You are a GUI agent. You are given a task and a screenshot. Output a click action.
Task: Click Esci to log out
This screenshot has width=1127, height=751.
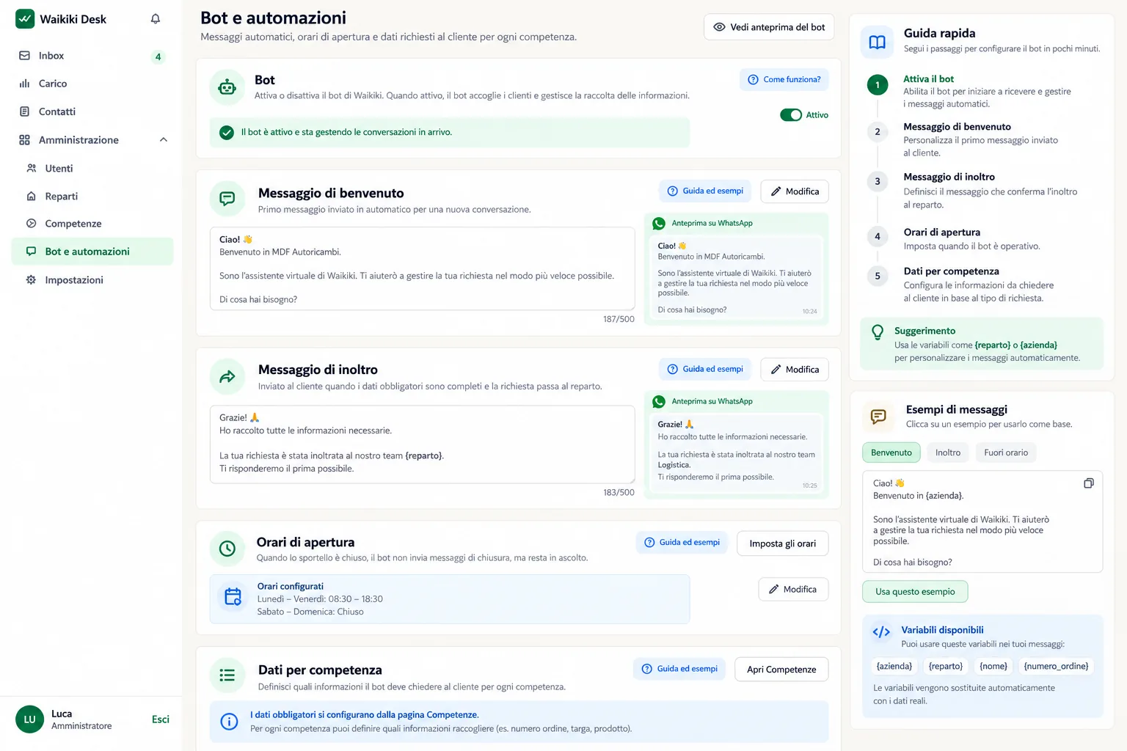point(161,719)
